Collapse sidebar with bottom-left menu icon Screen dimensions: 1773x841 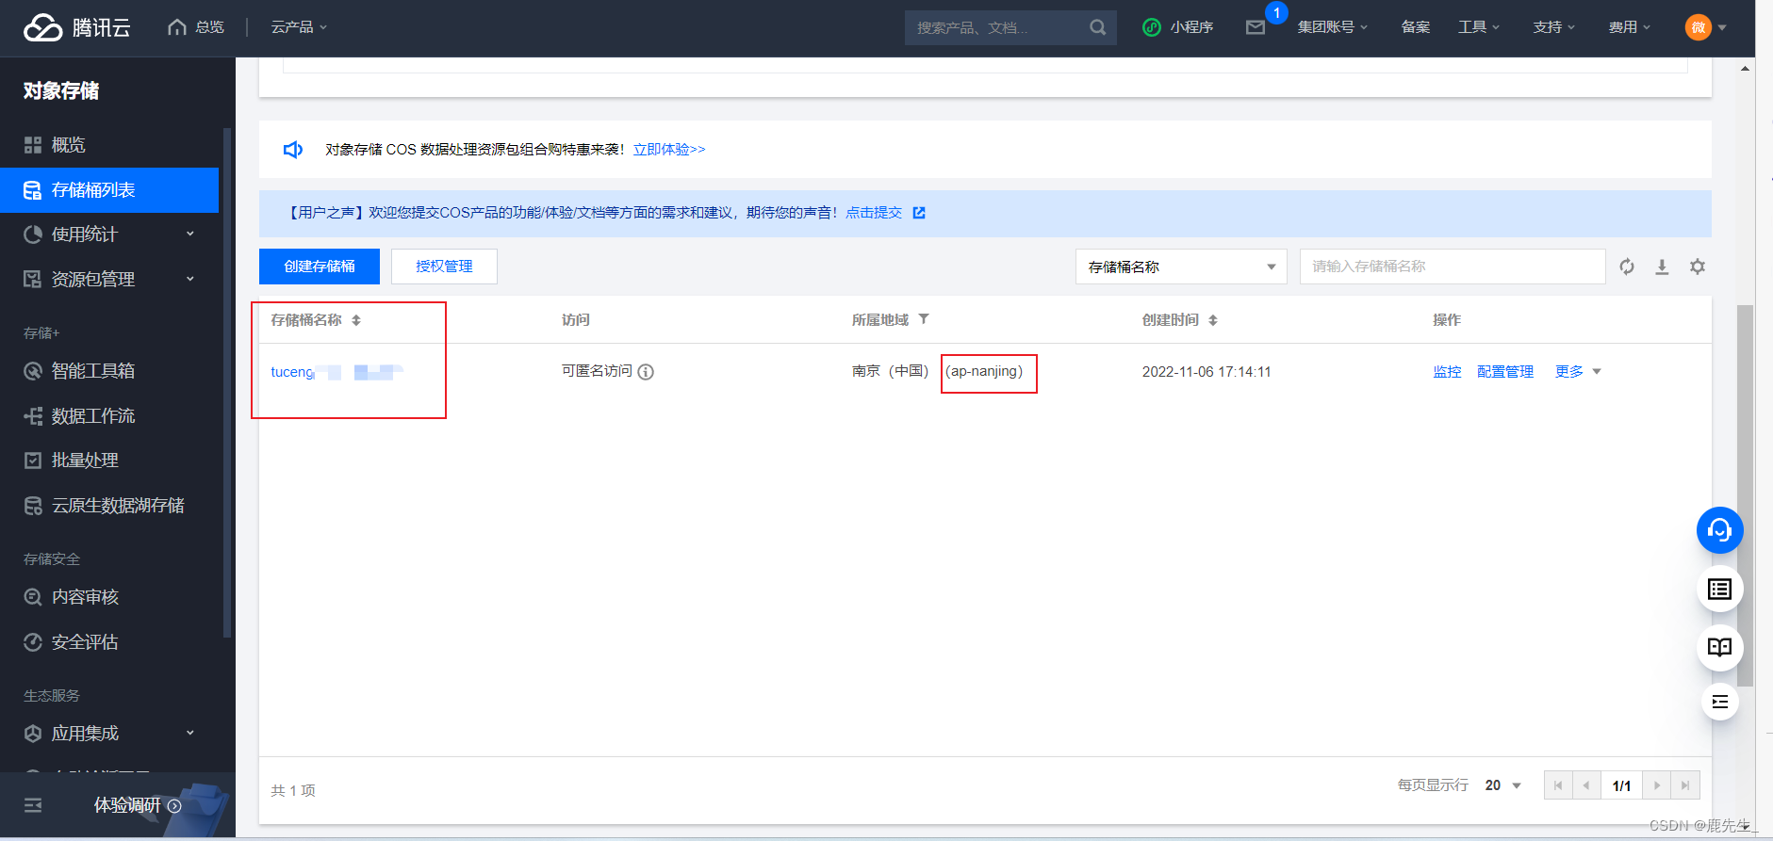pyautogui.click(x=33, y=805)
